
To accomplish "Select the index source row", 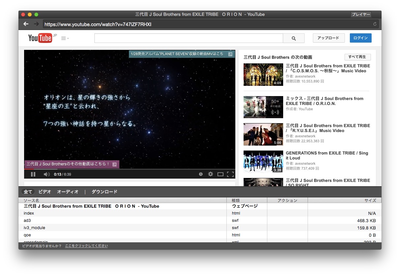I will click(x=200, y=213).
